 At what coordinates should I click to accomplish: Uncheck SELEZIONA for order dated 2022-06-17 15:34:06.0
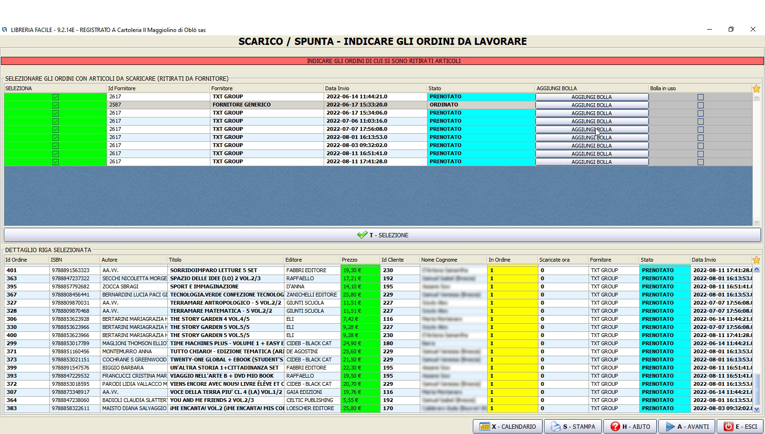tap(55, 113)
